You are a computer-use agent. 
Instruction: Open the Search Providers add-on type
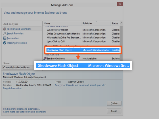coord(15,34)
